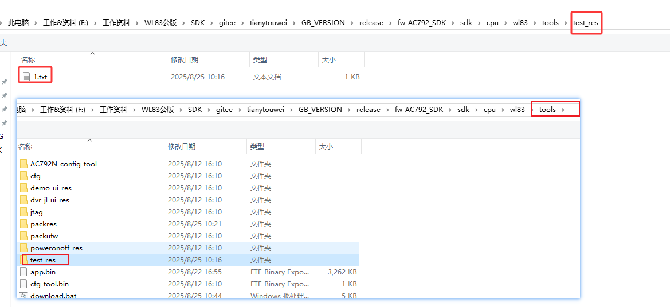670x307 pixels.
Task: Click the 2025/8/22 16:55 date of app.bin
Action: point(195,272)
